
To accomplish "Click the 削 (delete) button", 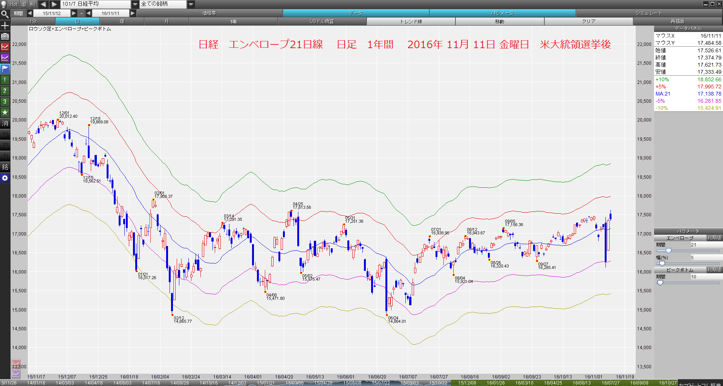I will pyautogui.click(x=33, y=4).
